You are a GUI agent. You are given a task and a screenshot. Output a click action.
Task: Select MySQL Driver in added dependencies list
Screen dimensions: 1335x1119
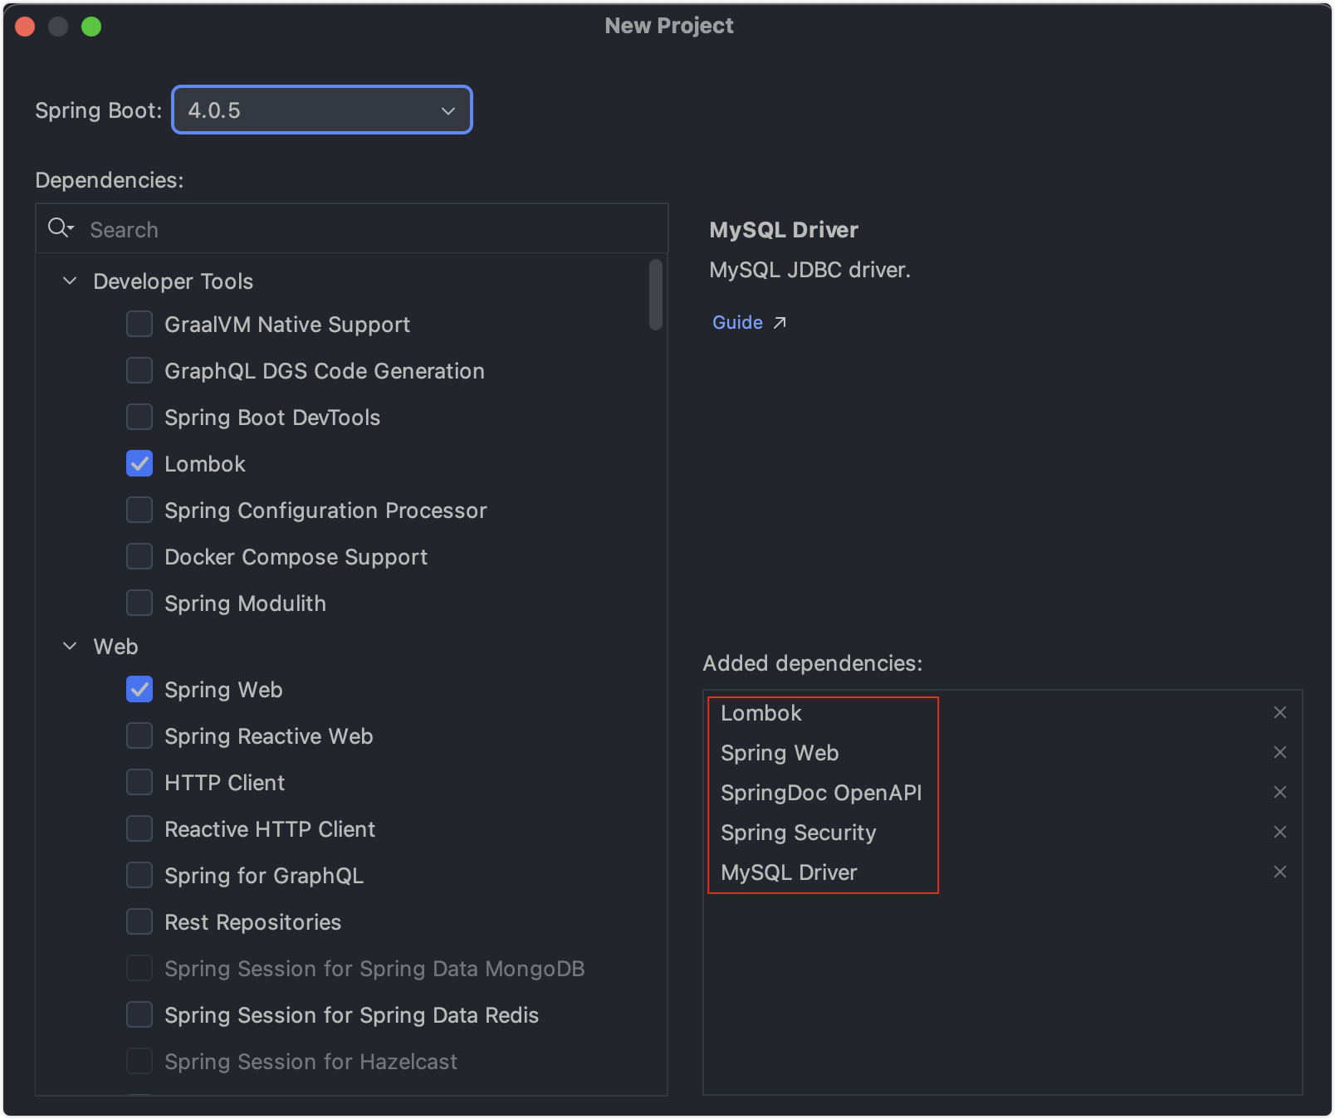coord(789,872)
